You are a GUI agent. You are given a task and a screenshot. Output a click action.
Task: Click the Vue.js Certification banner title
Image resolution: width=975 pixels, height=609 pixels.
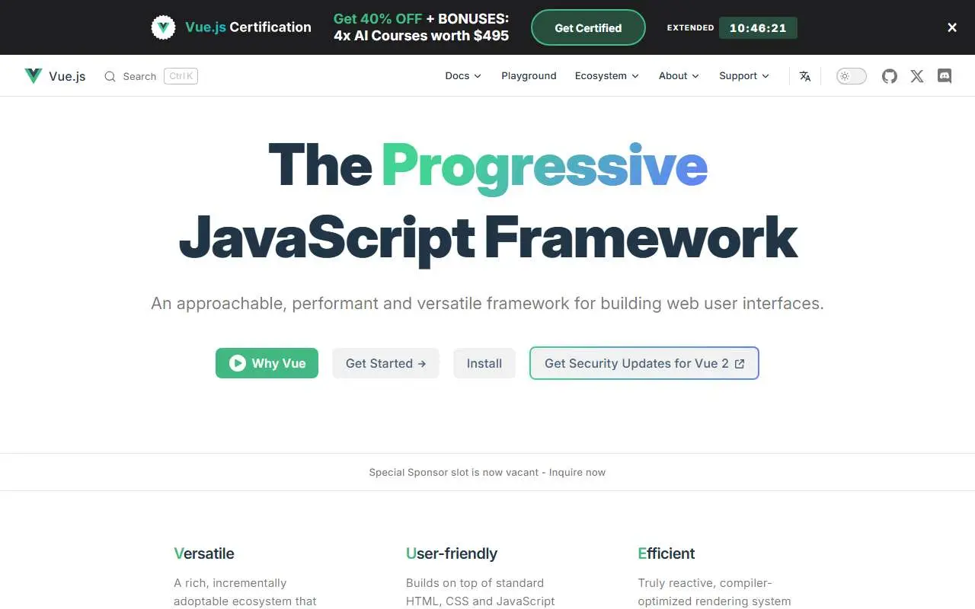click(248, 27)
